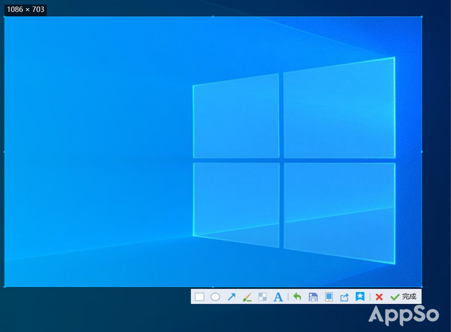The image size is (451, 332).
Task: Send screenshot to phone icon
Action: (x=329, y=297)
